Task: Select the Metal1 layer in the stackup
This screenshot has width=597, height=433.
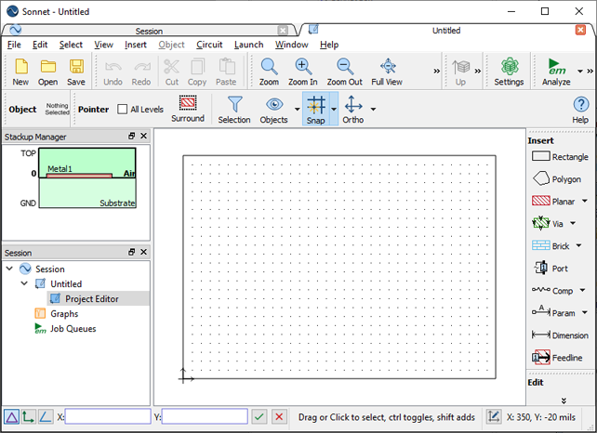Action: click(79, 176)
